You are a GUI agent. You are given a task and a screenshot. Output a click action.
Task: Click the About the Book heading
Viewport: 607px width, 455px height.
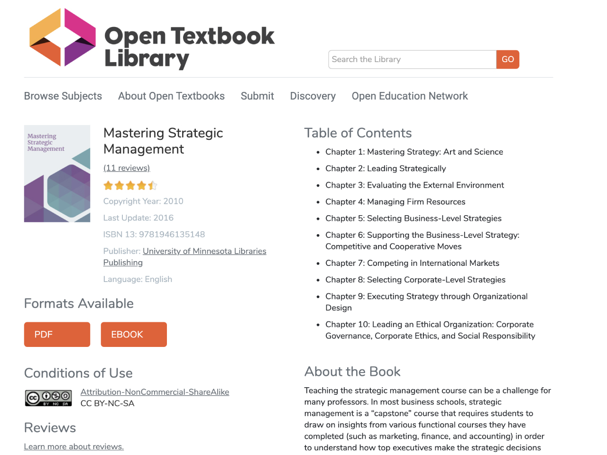click(x=352, y=372)
